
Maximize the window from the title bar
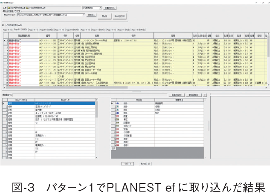pos(263,3)
